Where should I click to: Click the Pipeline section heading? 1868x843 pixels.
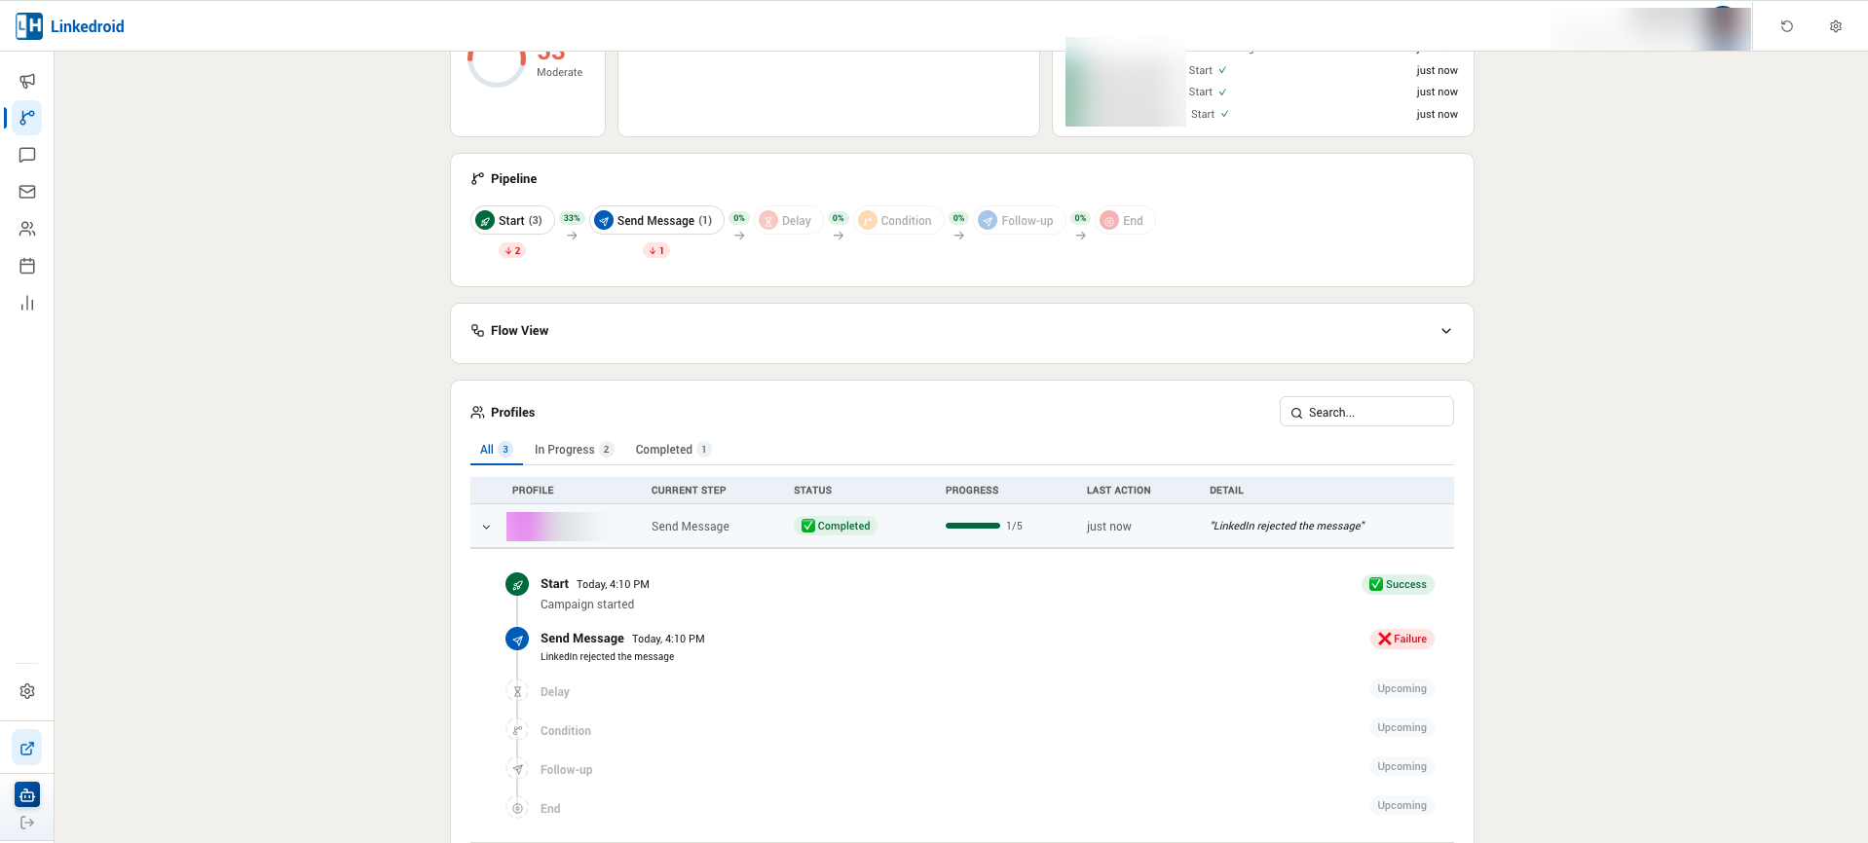pos(513,179)
